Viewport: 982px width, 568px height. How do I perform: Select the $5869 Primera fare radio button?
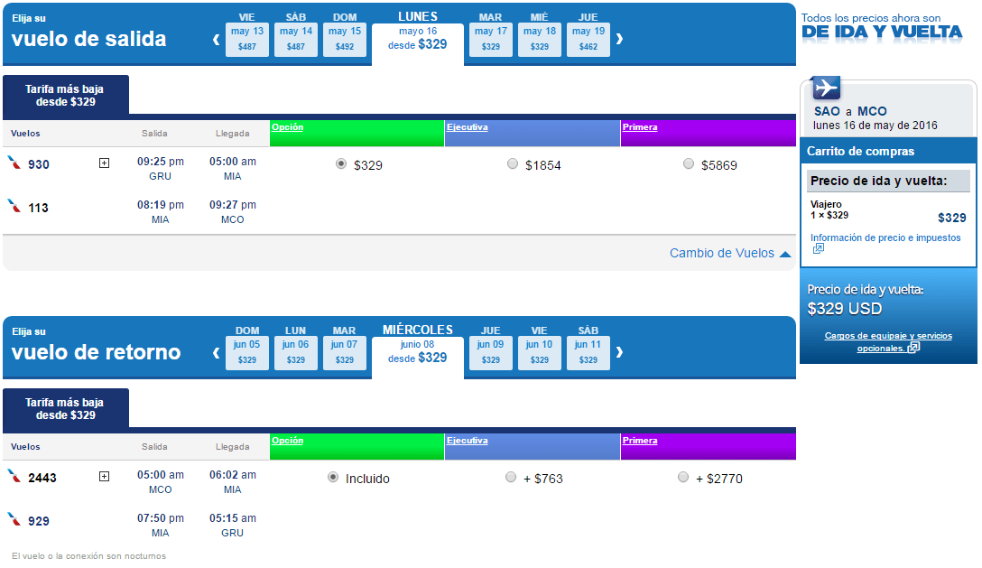689,163
